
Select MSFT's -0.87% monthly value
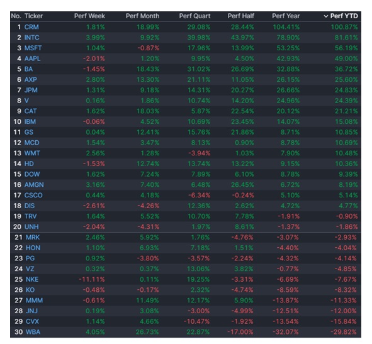(x=149, y=48)
